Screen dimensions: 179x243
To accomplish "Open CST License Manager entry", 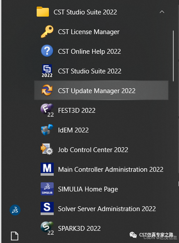I will click(101, 32).
